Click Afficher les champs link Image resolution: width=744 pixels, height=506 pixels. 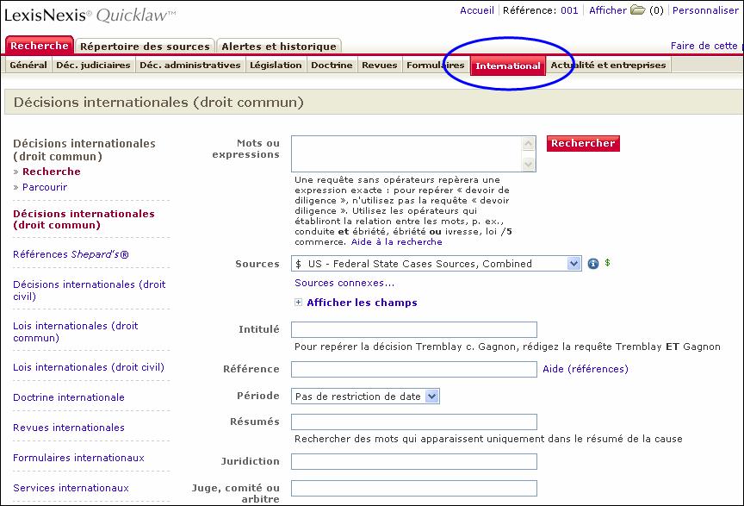pyautogui.click(x=362, y=303)
